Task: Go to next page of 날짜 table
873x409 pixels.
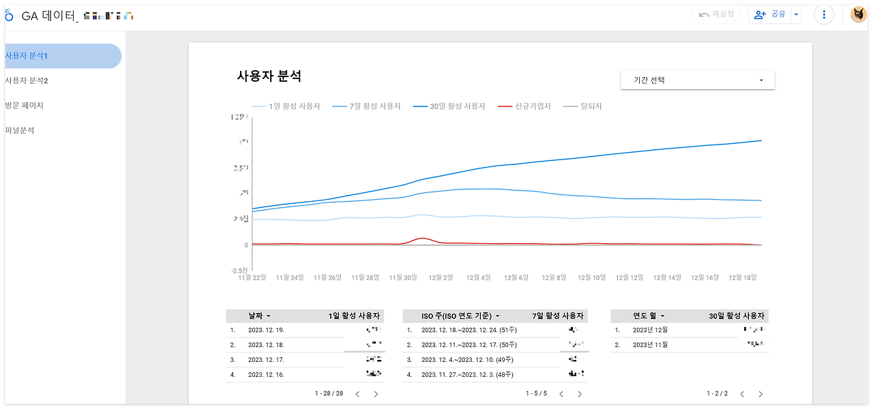Action: pos(375,393)
